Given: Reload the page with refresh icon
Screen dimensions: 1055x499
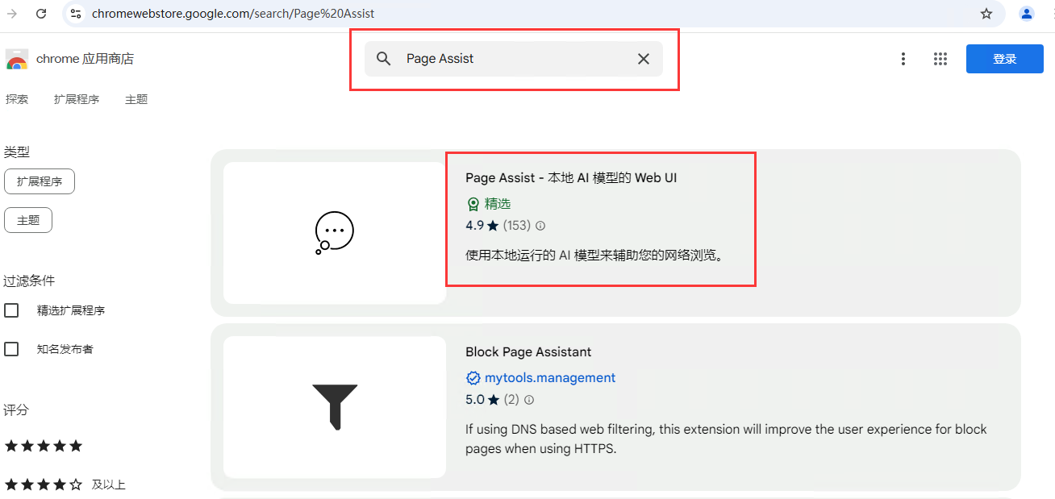Looking at the screenshot, I should [x=42, y=14].
